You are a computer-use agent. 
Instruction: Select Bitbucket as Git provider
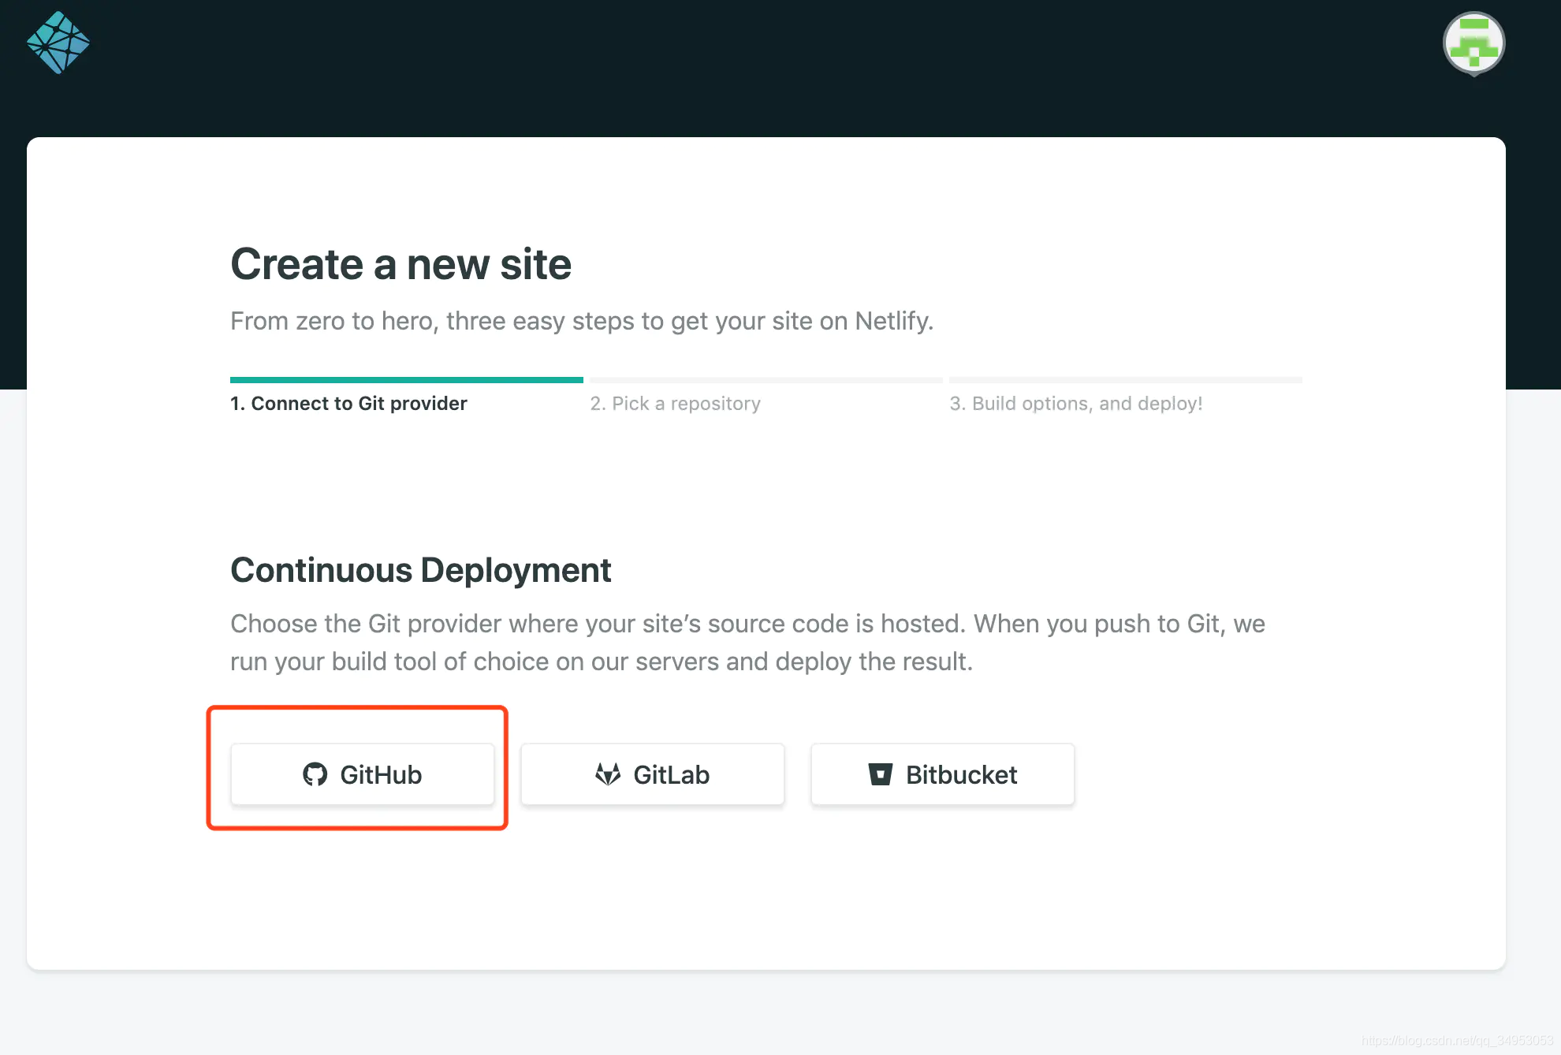(x=943, y=774)
